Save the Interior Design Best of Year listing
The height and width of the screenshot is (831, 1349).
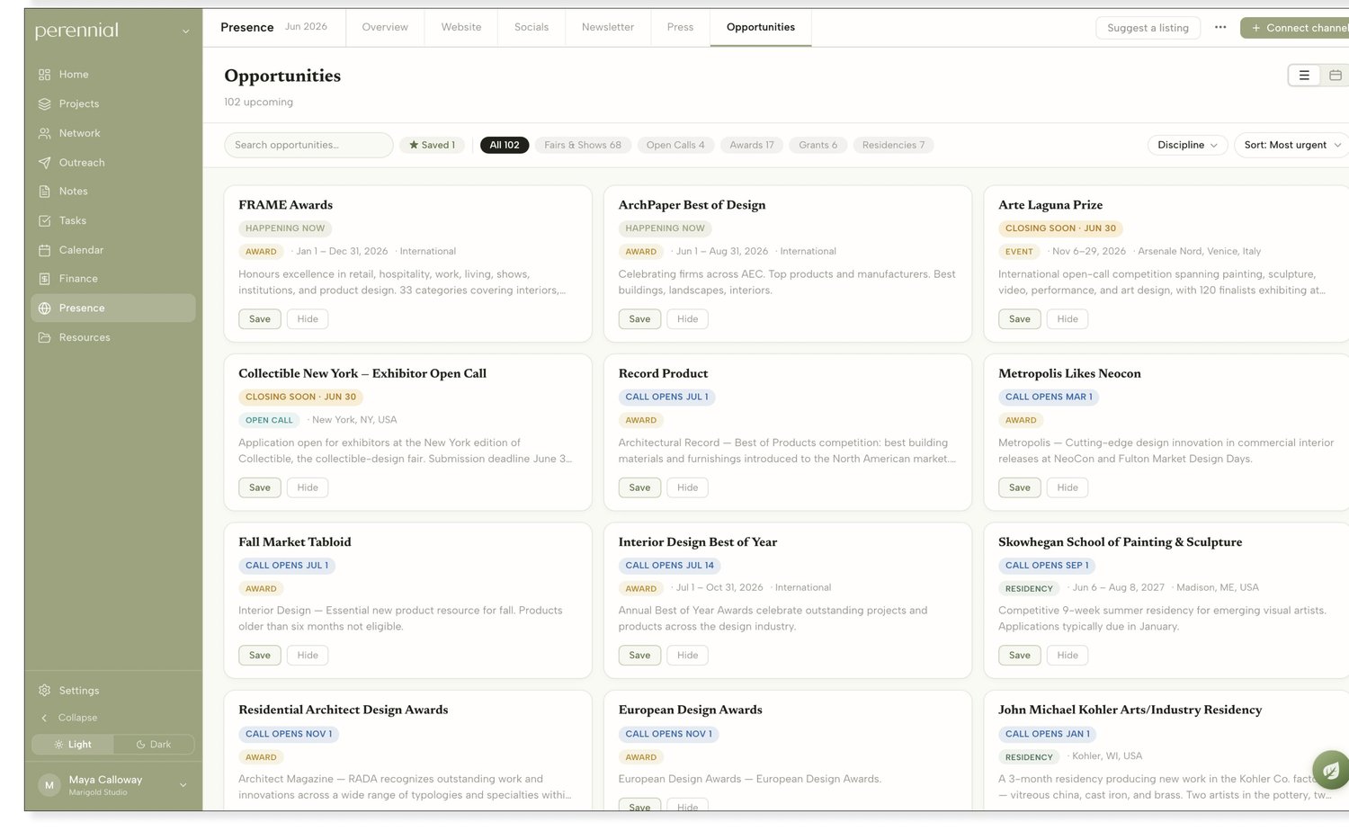coord(640,656)
